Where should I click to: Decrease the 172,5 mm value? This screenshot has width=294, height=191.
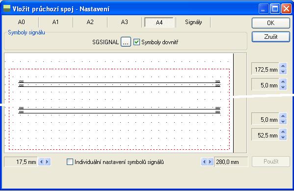point(283,72)
